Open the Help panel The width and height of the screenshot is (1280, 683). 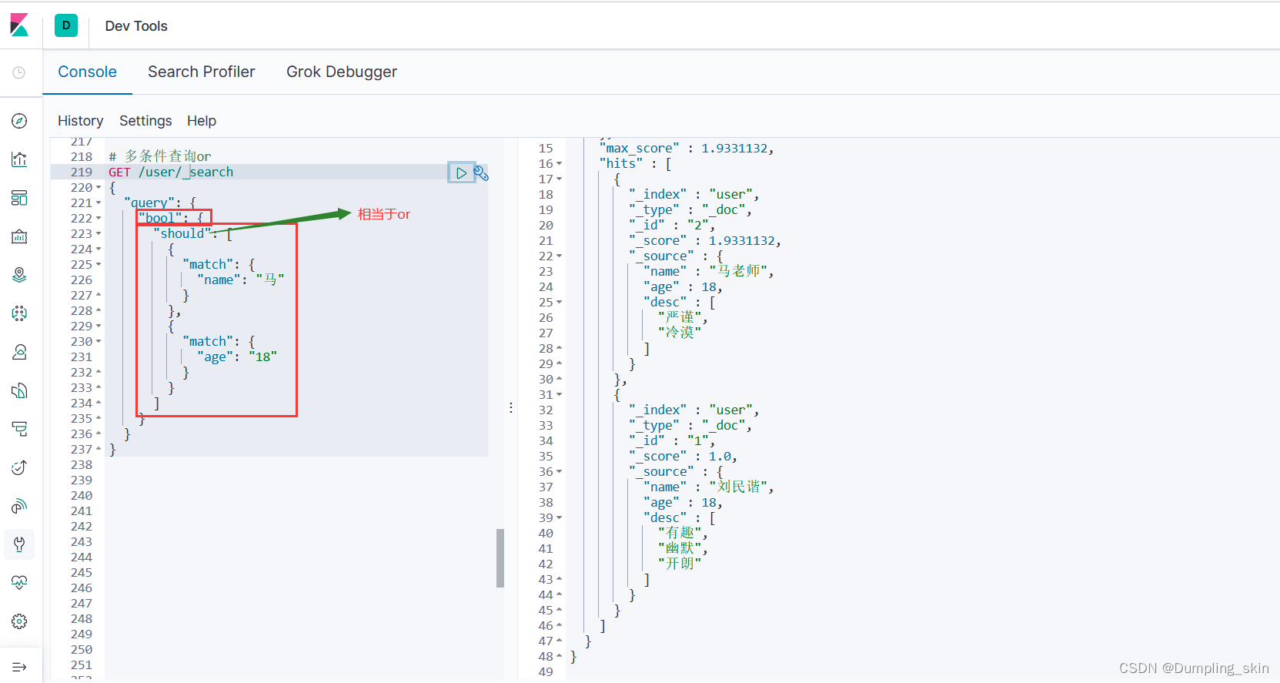202,121
